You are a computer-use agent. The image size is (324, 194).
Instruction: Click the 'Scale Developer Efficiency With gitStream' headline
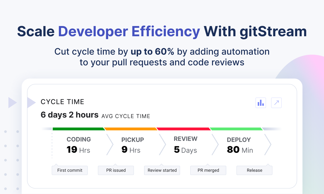162,31
